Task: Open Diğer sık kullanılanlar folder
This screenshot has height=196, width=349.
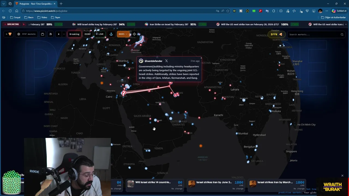Action: click(x=333, y=17)
